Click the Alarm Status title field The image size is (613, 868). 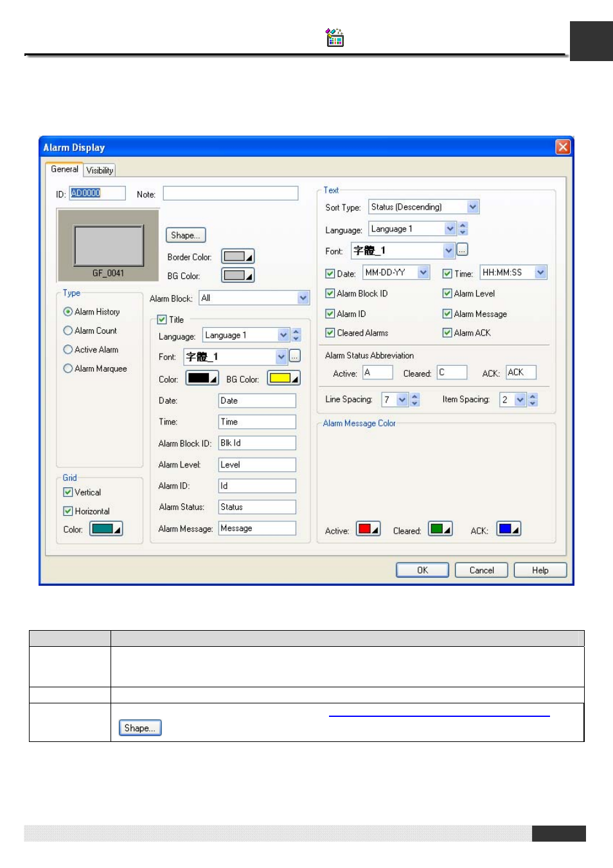[257, 507]
